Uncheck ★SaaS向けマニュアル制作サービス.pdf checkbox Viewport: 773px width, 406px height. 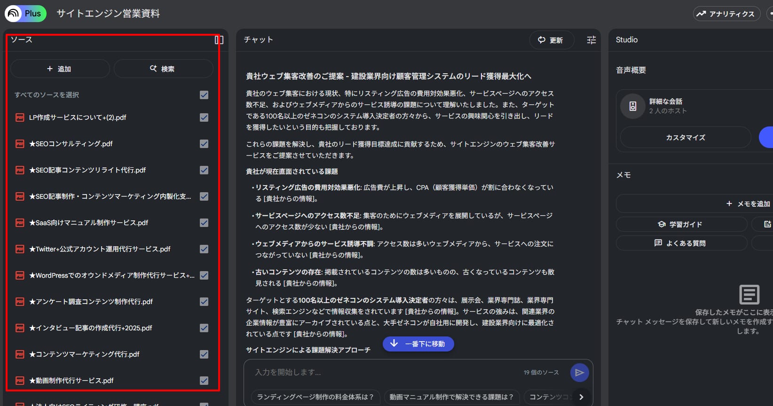(204, 223)
